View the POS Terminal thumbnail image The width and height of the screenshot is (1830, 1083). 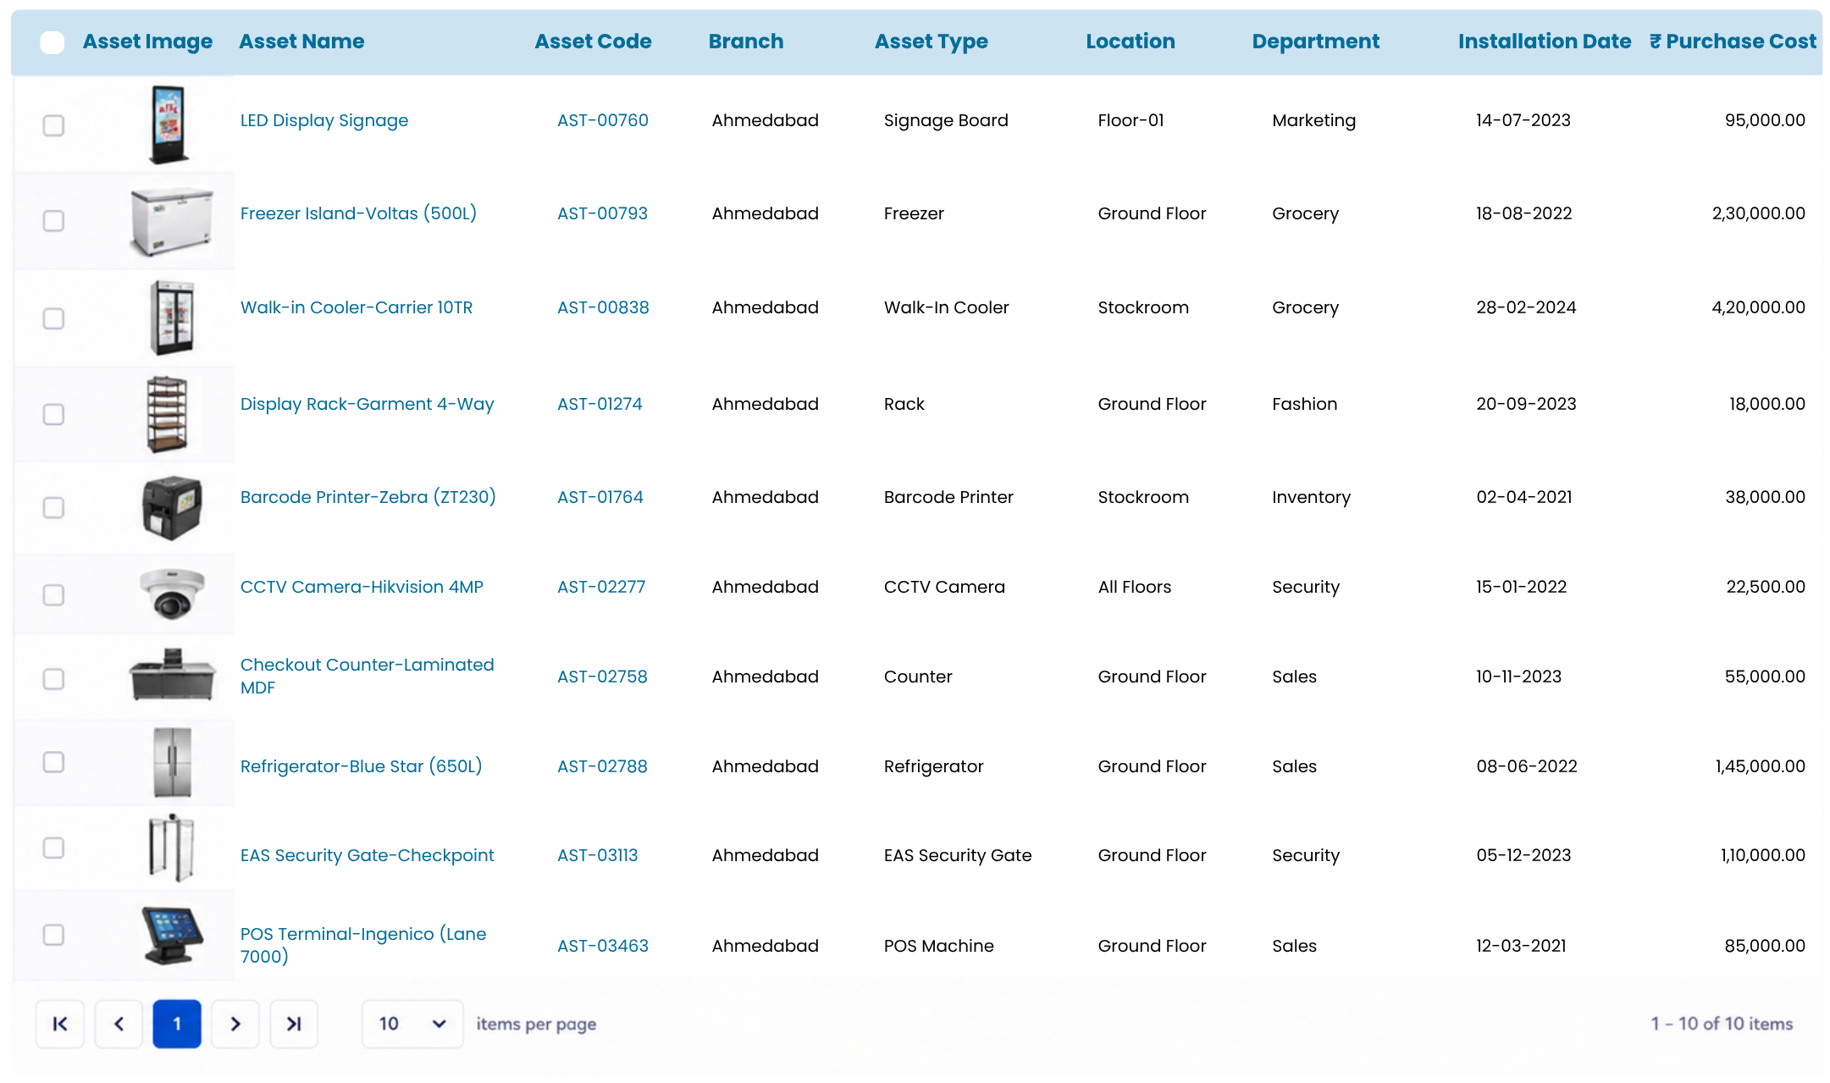point(172,935)
